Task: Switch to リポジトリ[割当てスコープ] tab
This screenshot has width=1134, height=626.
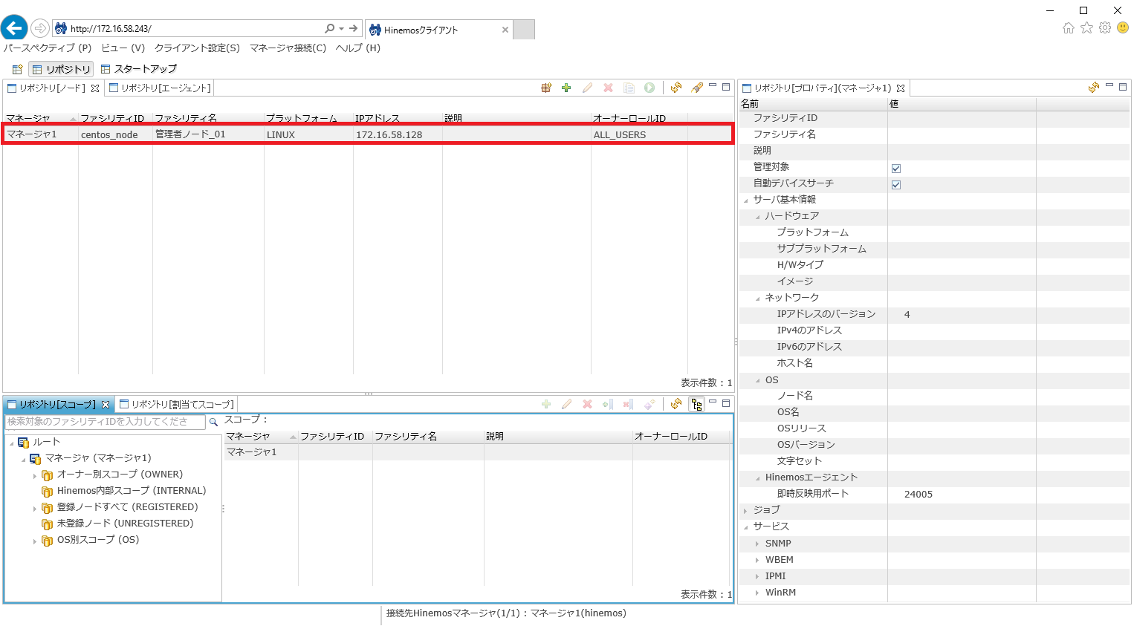Action: pyautogui.click(x=176, y=404)
